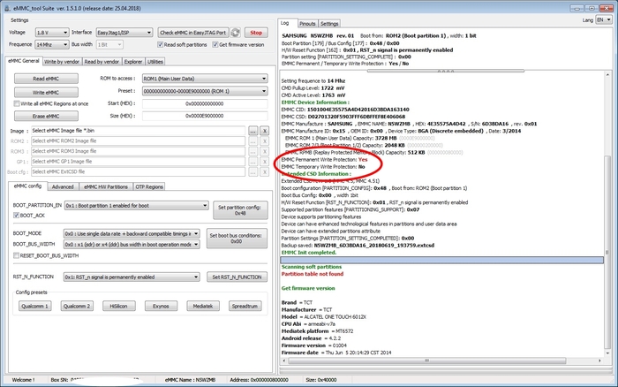Click the 'Partition table not found' log line
618x387 pixels.
point(313,274)
